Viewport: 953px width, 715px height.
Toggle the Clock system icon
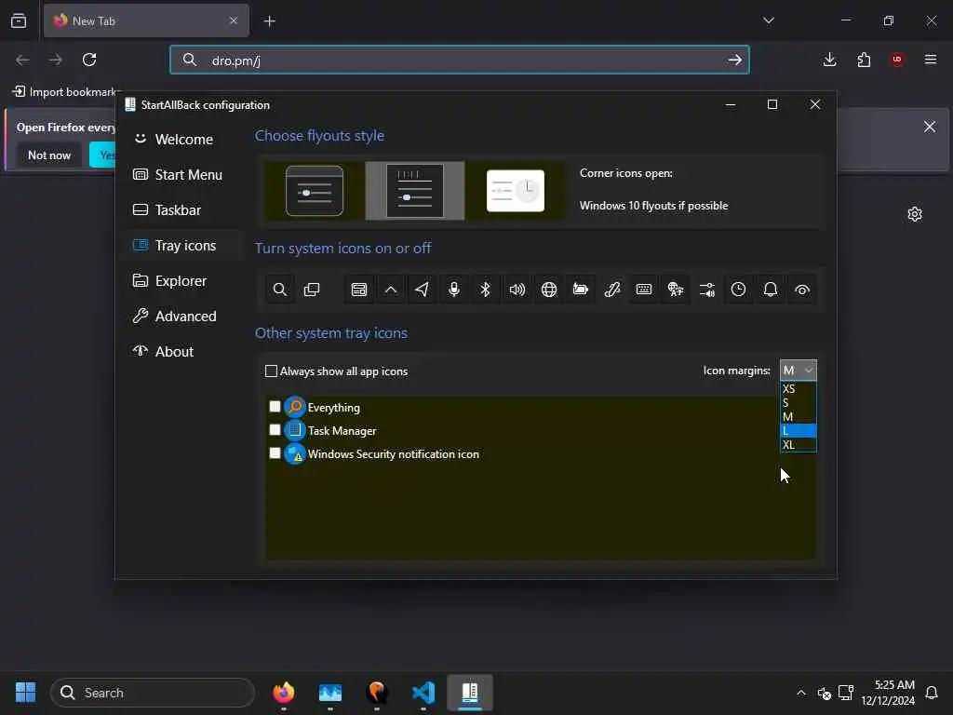pyautogui.click(x=738, y=290)
